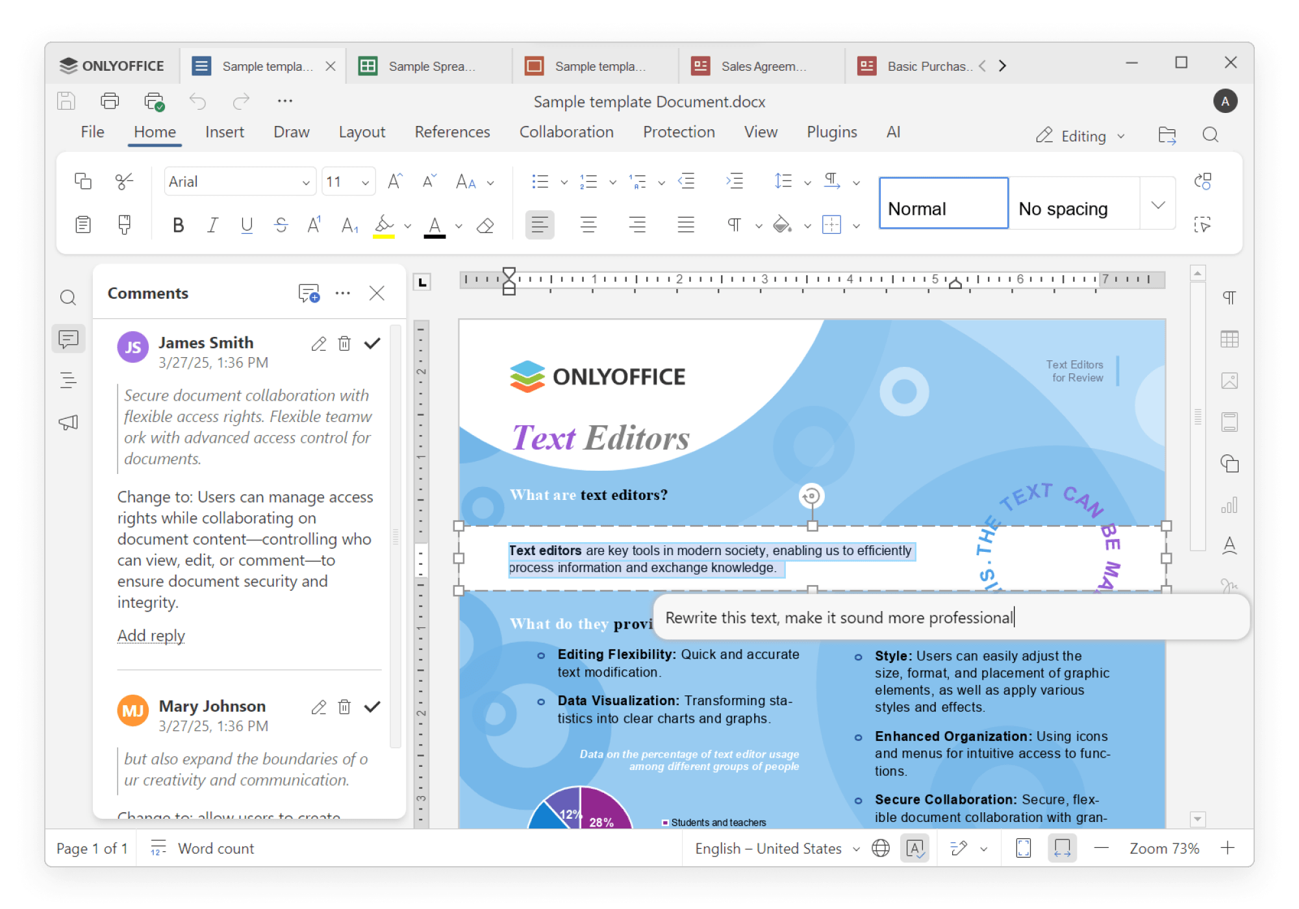Switch to the References ribbon tab
The image size is (1299, 909).
(x=453, y=132)
